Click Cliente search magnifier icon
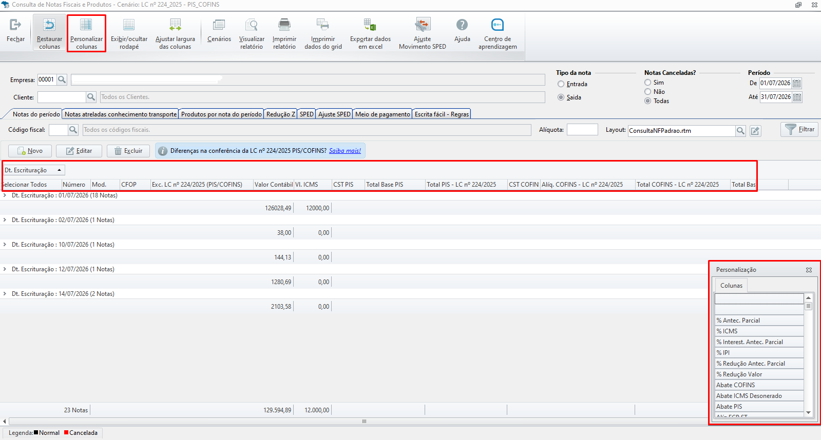Screen dimensions: 821x440 91,97
